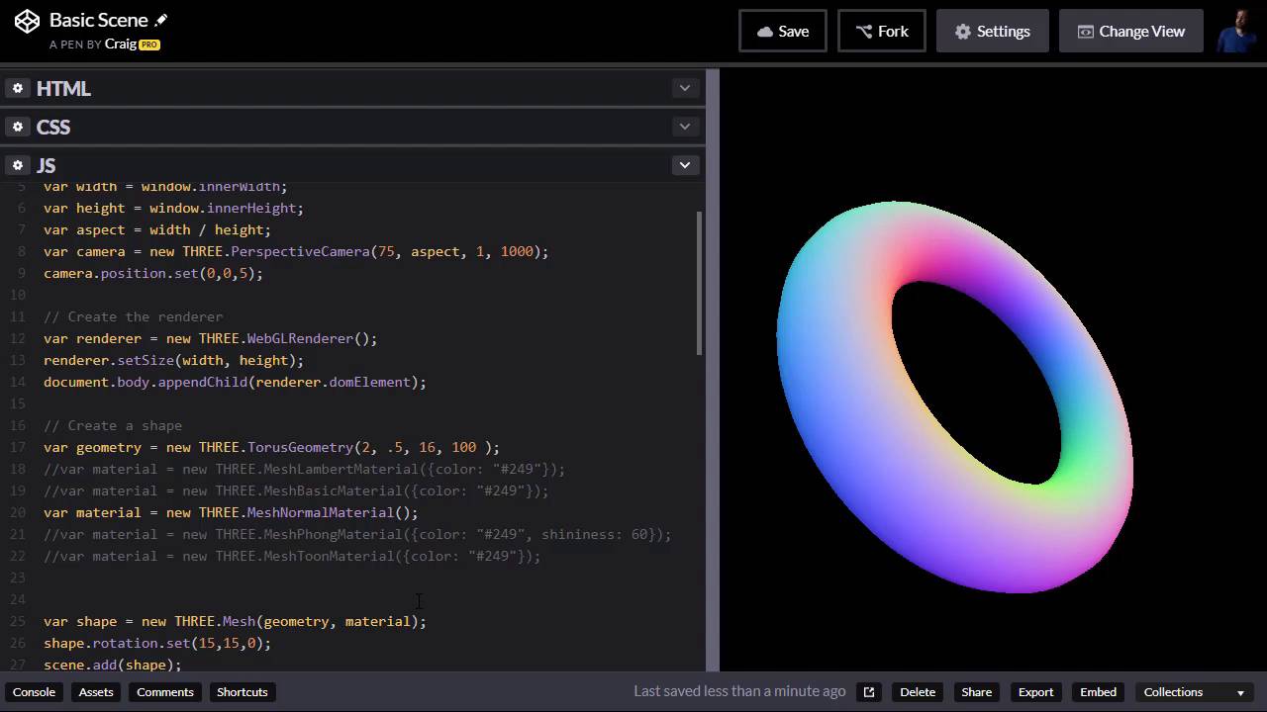Image resolution: width=1267 pixels, height=712 pixels.
Task: Click the author name Craig link
Action: click(121, 44)
